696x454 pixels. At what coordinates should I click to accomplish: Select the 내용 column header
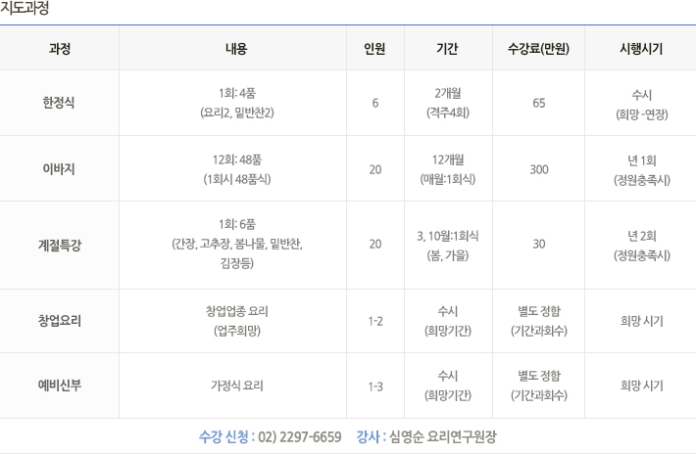[232, 48]
